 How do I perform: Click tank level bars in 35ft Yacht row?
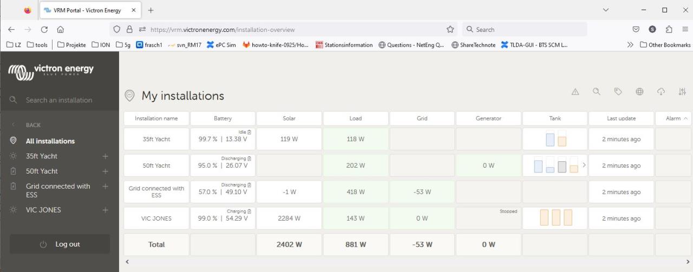556,138
